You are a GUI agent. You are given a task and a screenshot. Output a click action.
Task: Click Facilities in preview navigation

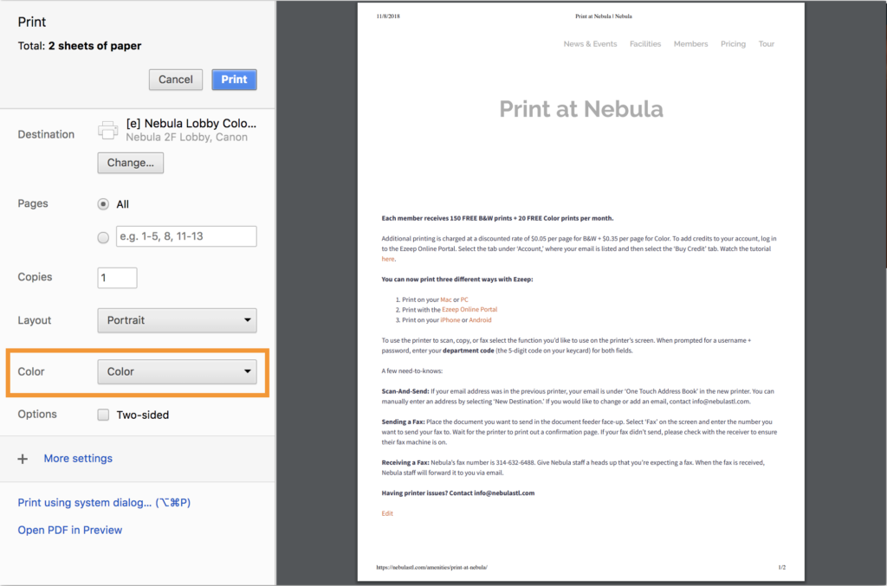tap(645, 44)
